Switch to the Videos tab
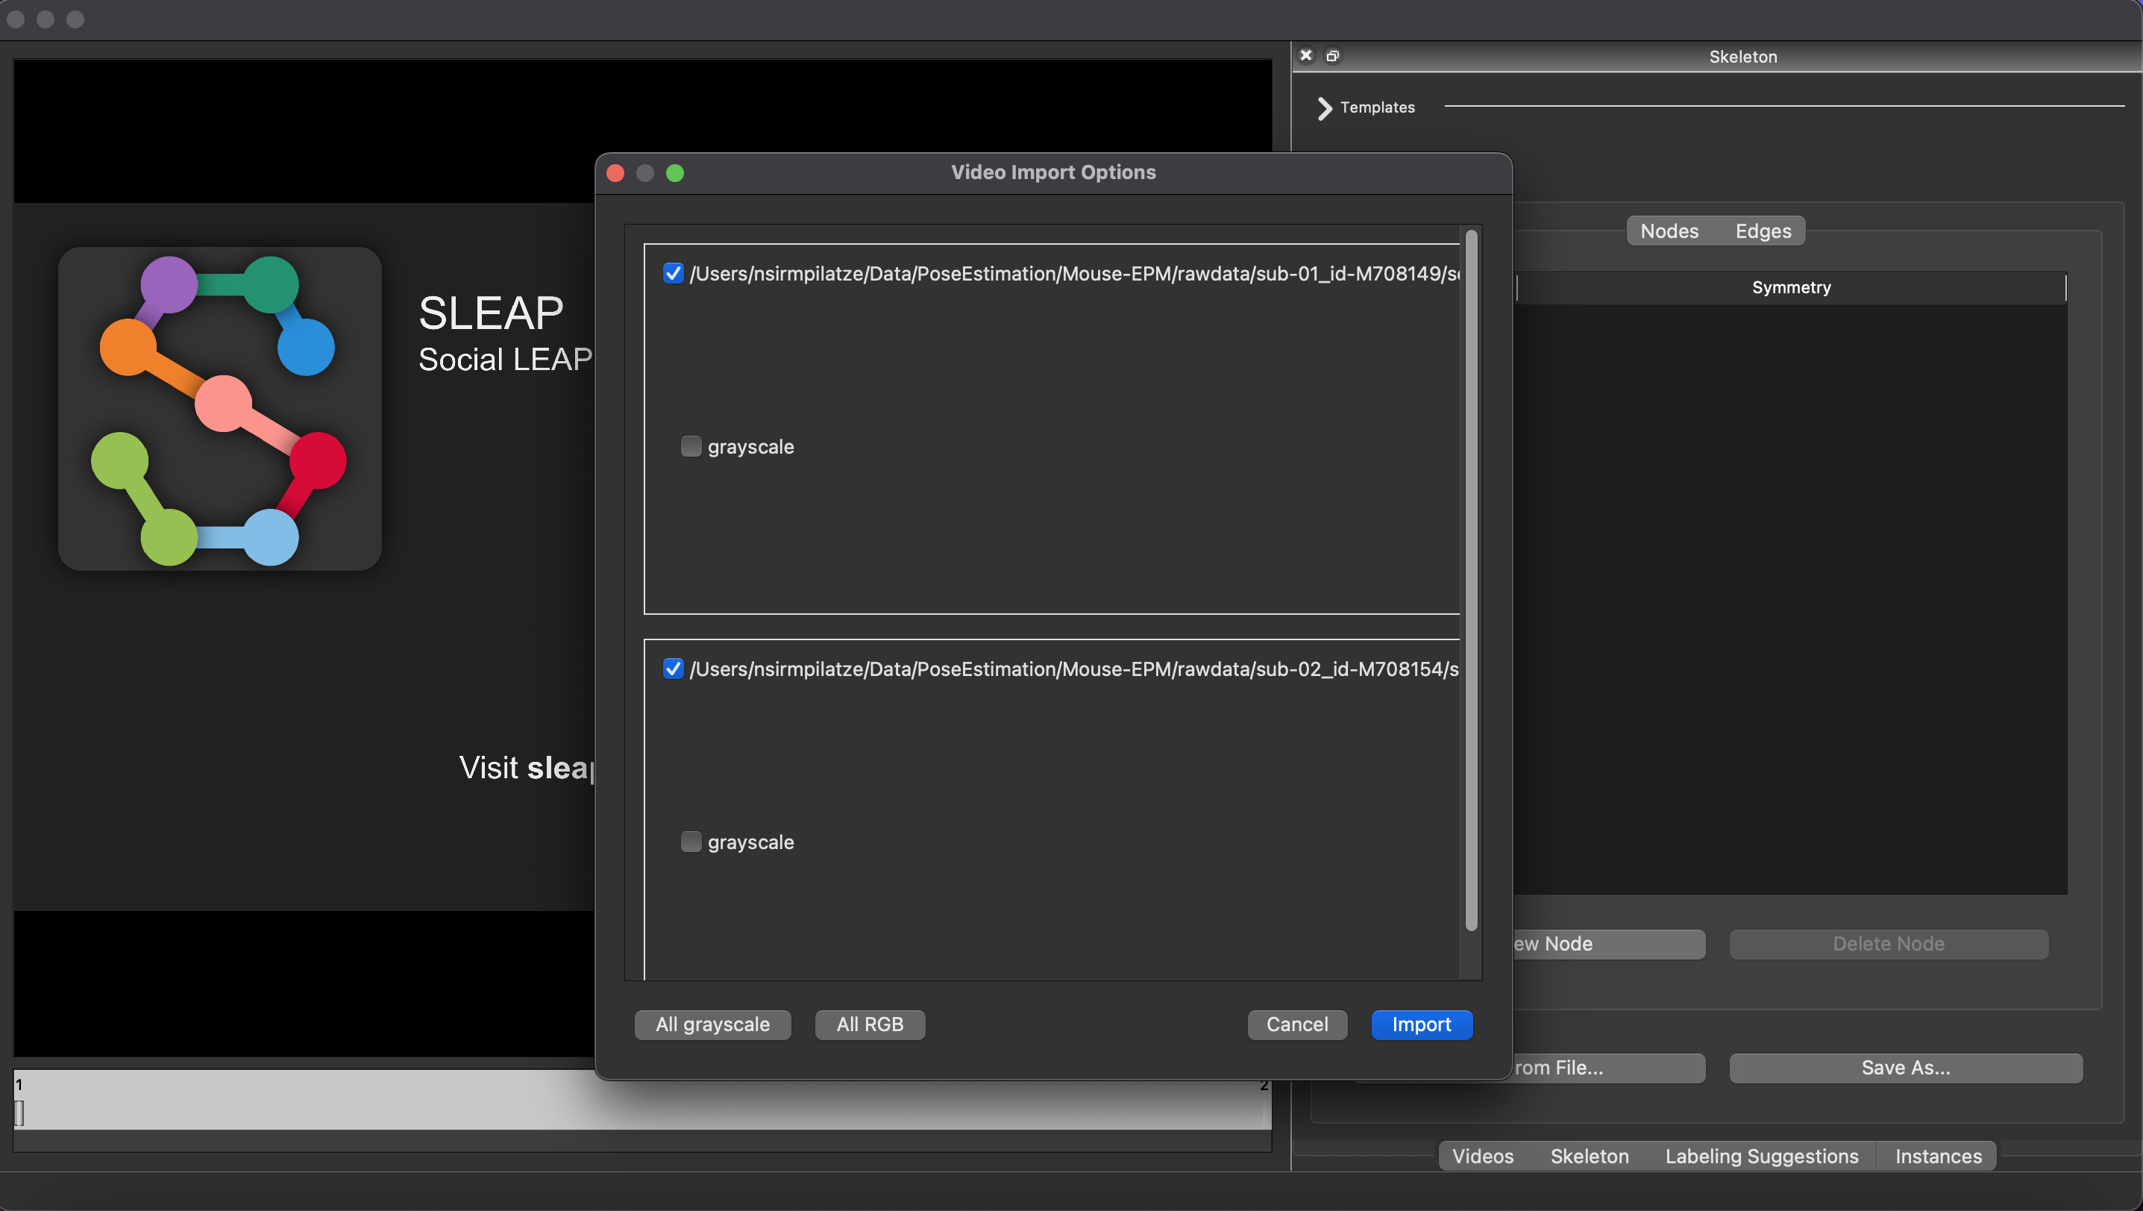Image resolution: width=2143 pixels, height=1211 pixels. point(1482,1156)
